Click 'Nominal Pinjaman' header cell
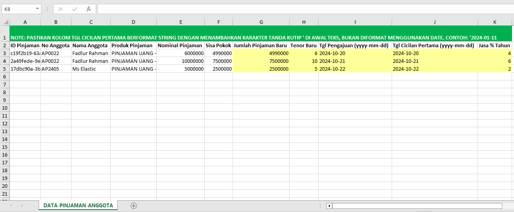The height and width of the screenshot is (212, 514). 181,45
